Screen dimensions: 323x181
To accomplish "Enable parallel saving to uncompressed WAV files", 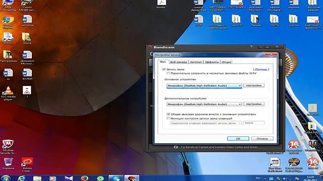I will [168, 73].
